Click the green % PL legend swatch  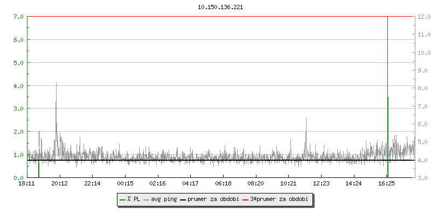tap(122, 199)
